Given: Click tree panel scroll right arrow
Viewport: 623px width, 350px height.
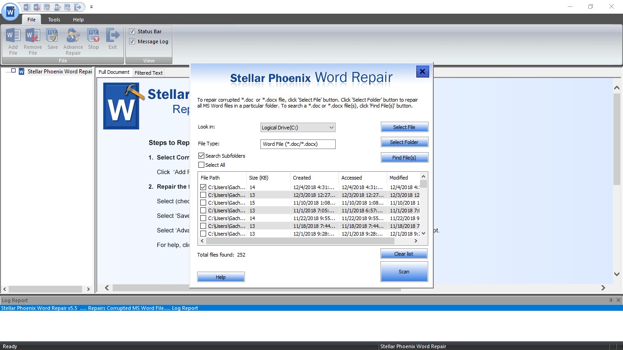Looking at the screenshot, I should (88, 289).
